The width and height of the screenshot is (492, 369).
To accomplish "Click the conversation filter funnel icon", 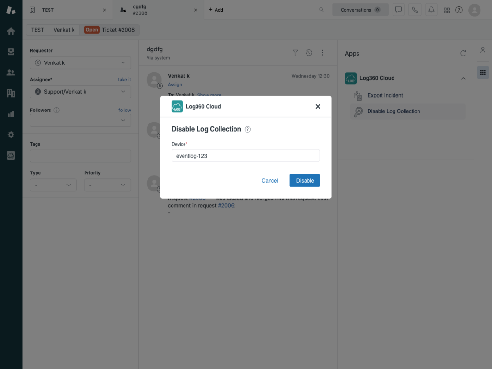I will [295, 53].
